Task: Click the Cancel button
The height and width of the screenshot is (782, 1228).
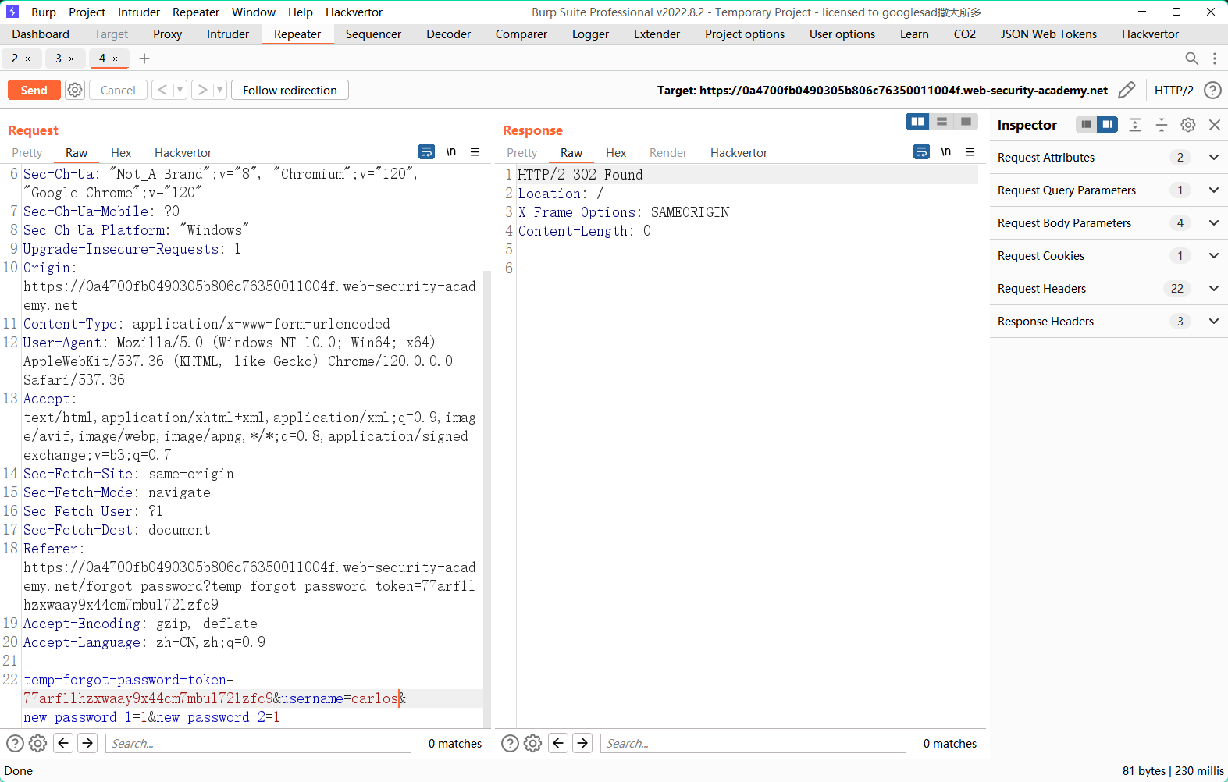Action: pyautogui.click(x=118, y=90)
